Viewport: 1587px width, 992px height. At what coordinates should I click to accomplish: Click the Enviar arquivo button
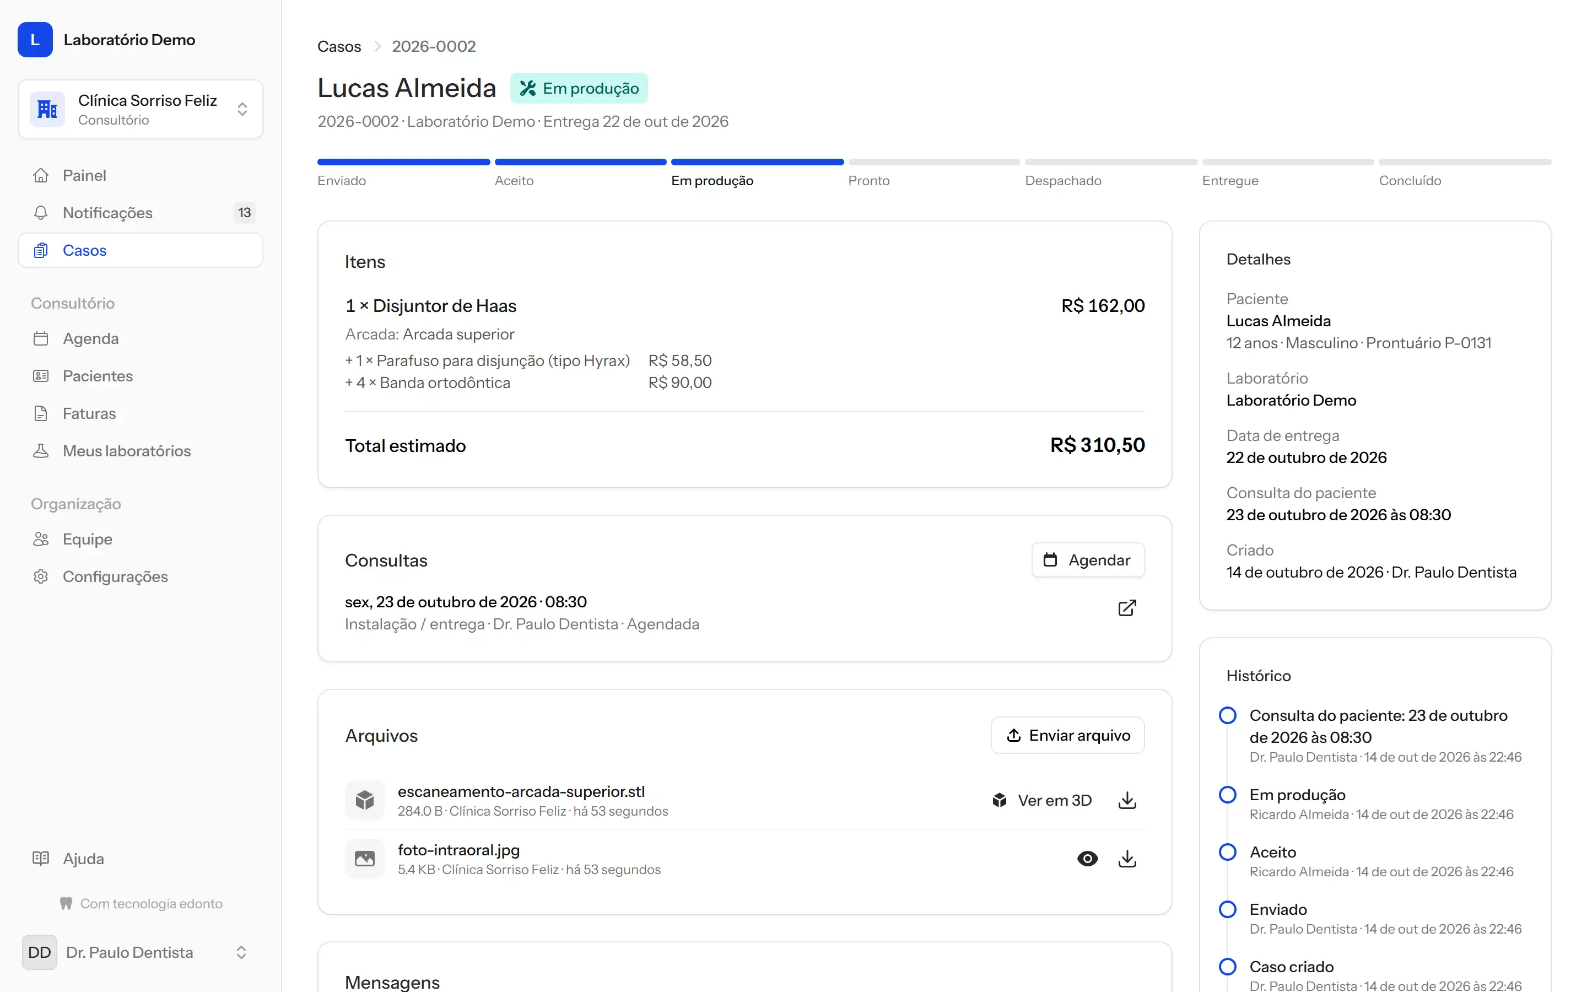click(x=1067, y=735)
